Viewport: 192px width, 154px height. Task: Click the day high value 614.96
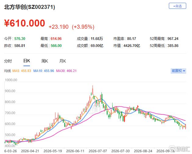56,39
